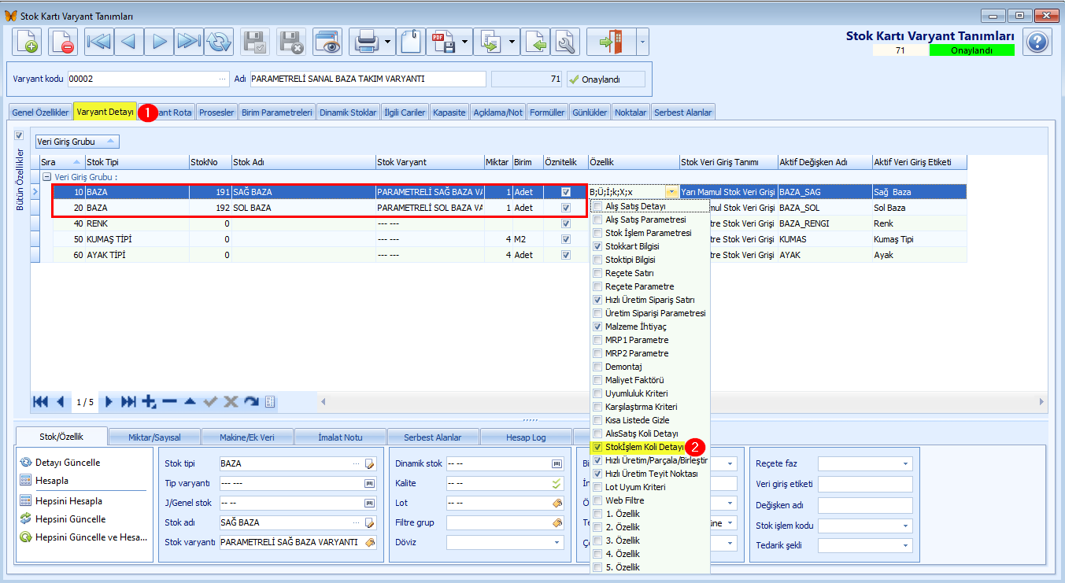1065x583 pixels.
Task: Enable the Reçete Satırı checkbox
Action: point(598,273)
